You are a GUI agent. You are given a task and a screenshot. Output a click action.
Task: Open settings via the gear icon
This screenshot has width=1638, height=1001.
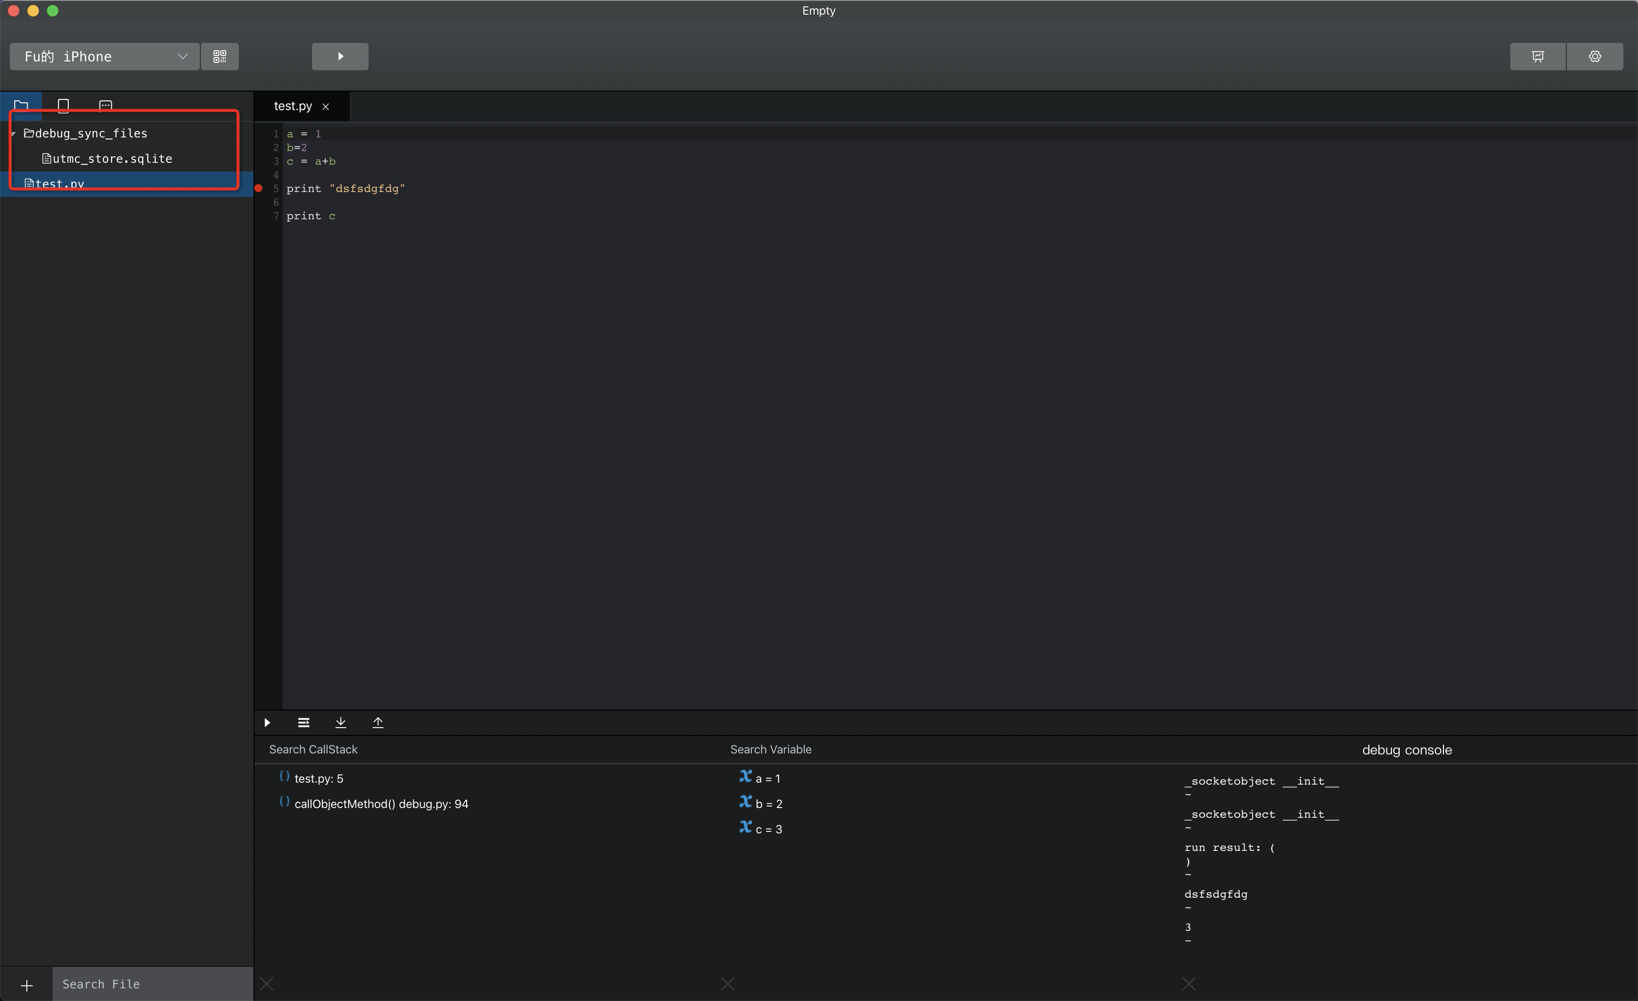coord(1594,57)
